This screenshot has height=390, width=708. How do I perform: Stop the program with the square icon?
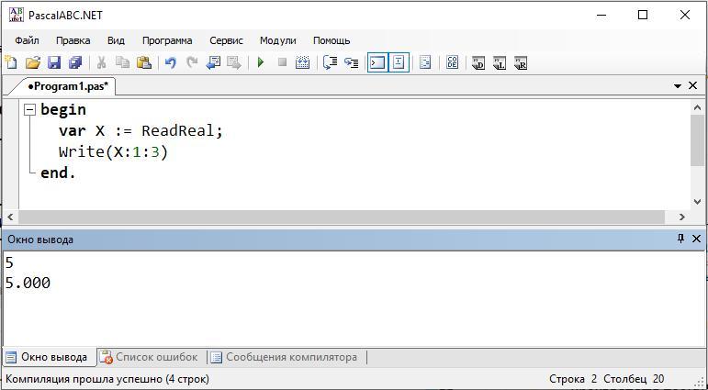(282, 62)
